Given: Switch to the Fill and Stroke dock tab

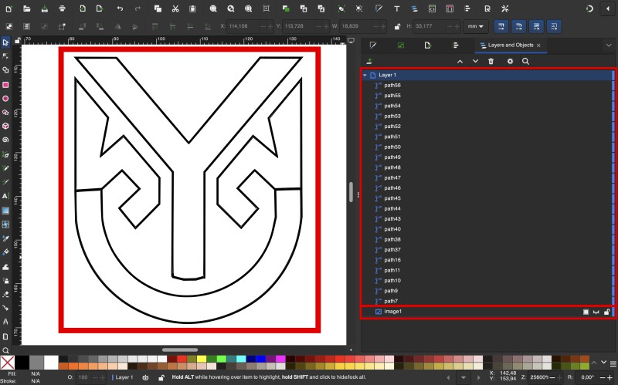Looking at the screenshot, I should pyautogui.click(x=373, y=46).
